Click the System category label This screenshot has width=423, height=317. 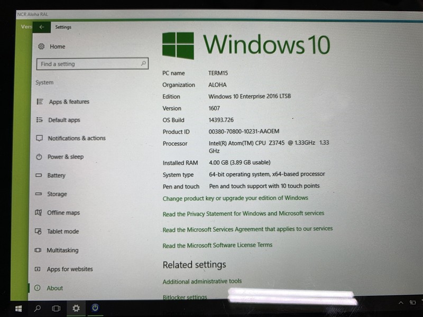44,82
